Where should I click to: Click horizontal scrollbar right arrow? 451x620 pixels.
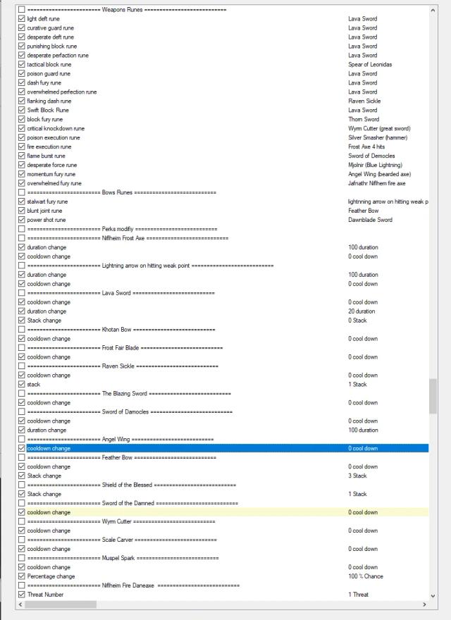(424, 604)
